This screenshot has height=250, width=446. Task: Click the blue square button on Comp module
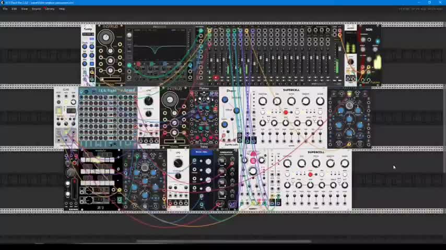[92, 64]
